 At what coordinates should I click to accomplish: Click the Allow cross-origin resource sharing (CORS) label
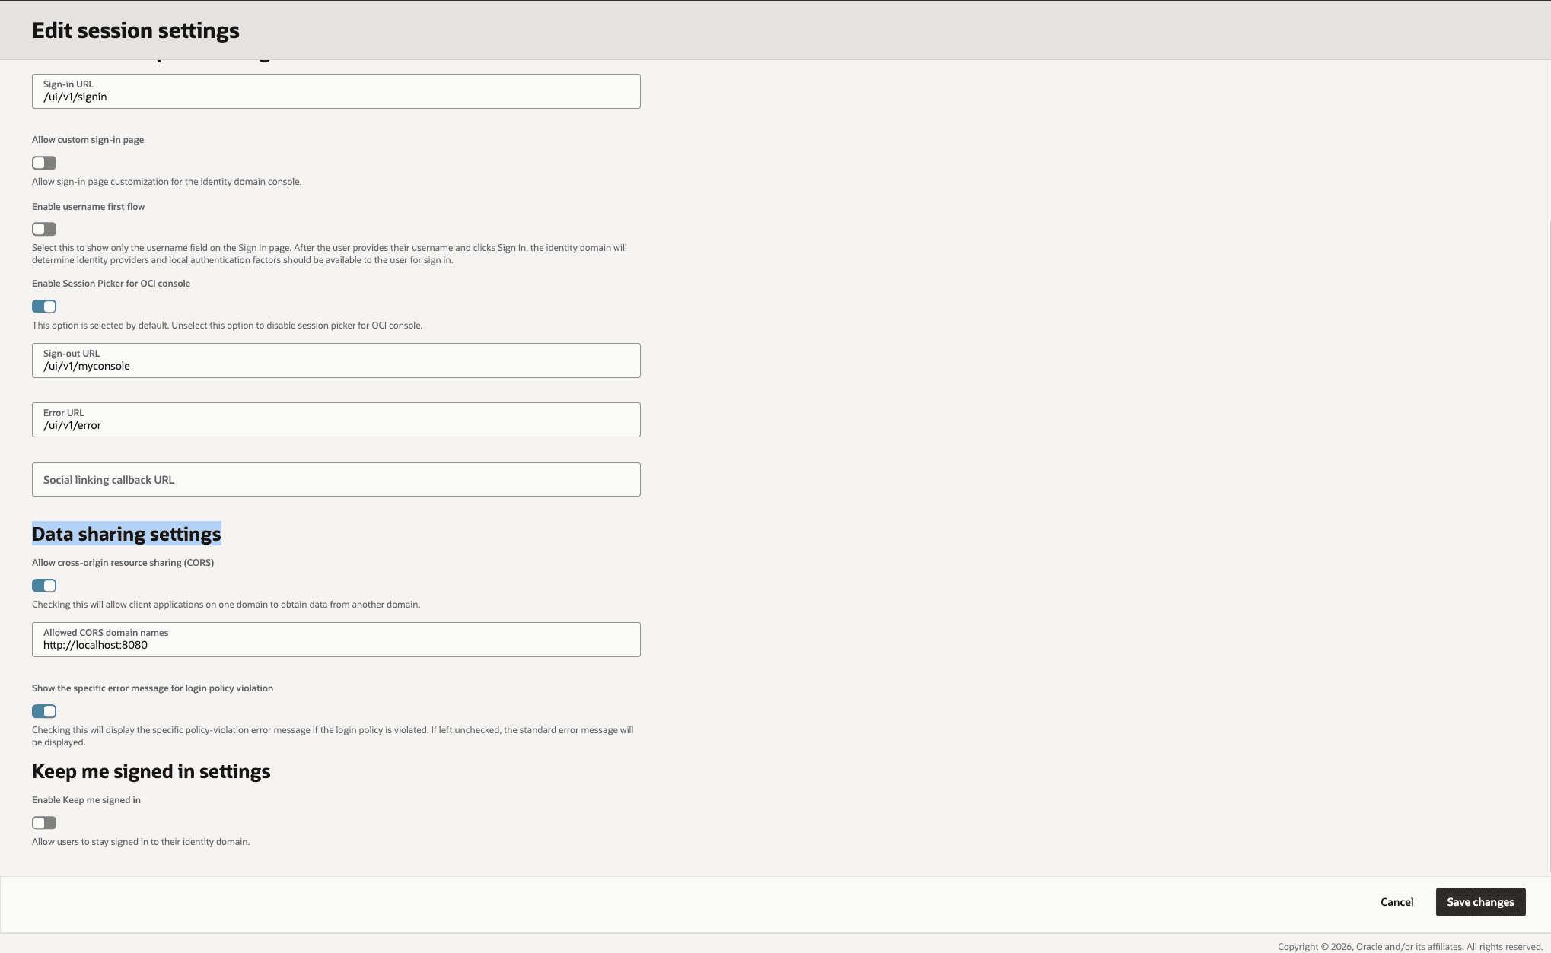pyautogui.click(x=123, y=563)
